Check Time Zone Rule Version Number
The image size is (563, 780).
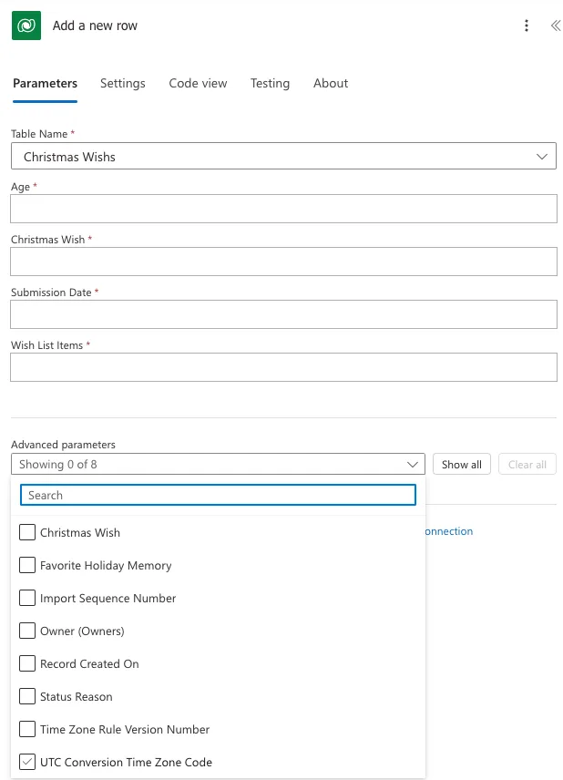[x=27, y=729]
